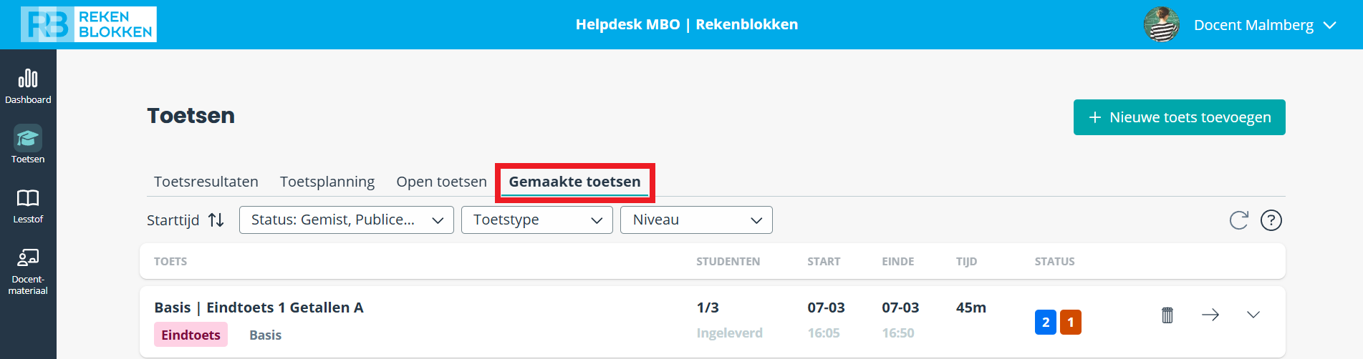Open the Status filter dropdown

tap(347, 220)
